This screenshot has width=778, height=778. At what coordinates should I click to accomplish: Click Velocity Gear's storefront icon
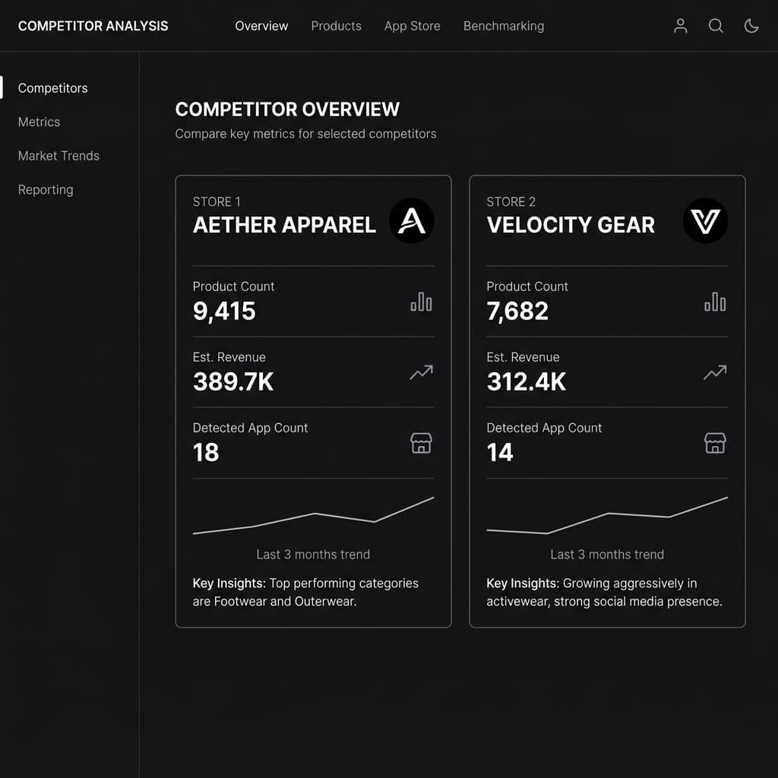point(715,443)
